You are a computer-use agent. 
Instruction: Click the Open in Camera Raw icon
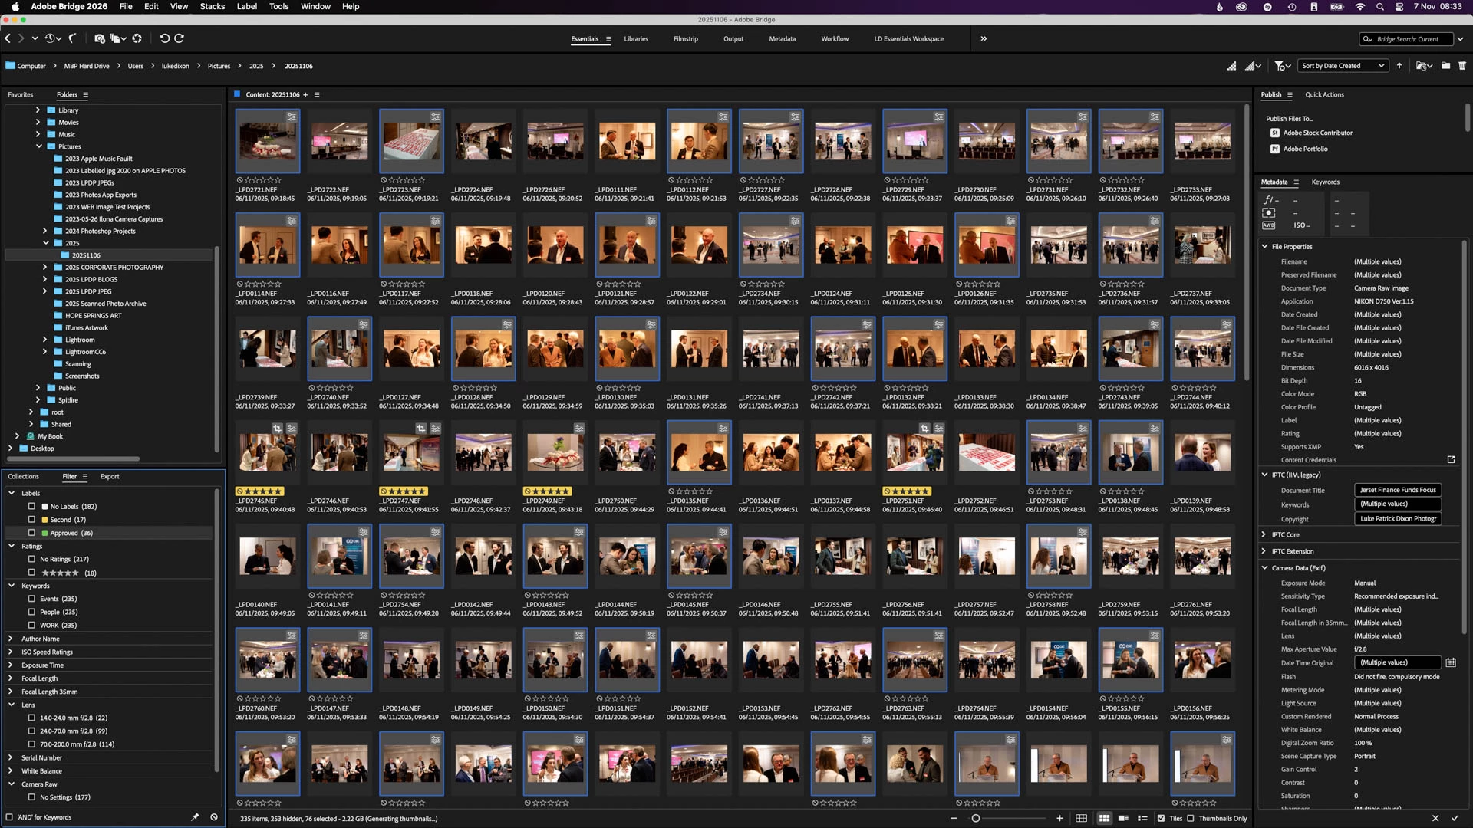[x=137, y=38]
